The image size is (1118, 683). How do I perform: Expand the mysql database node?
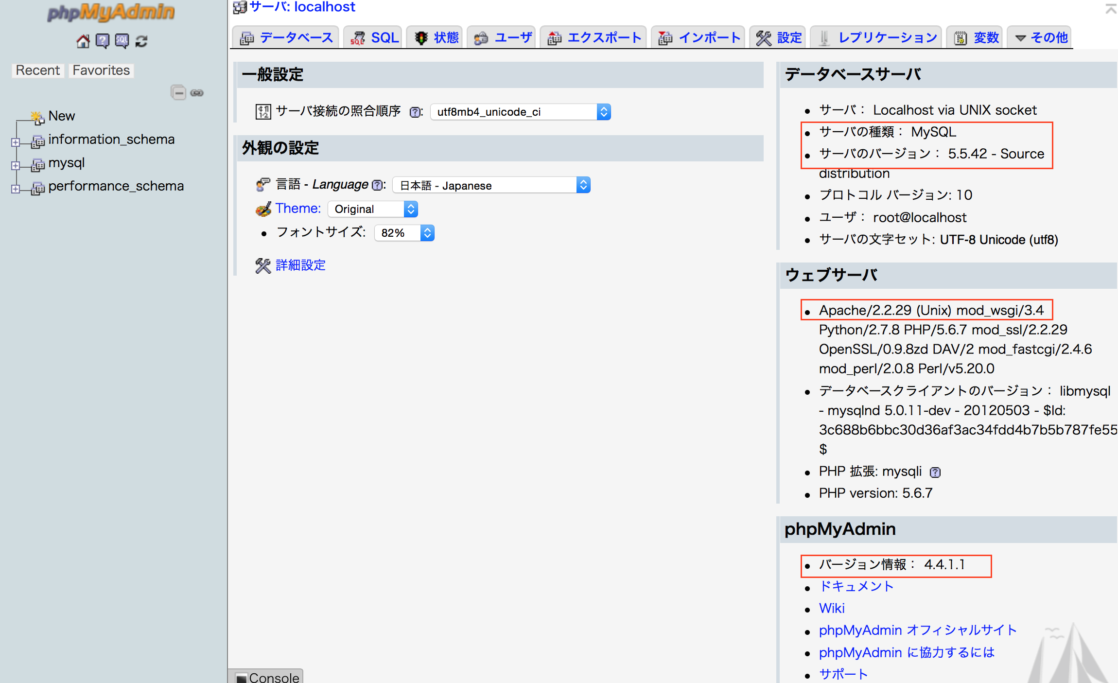16,166
